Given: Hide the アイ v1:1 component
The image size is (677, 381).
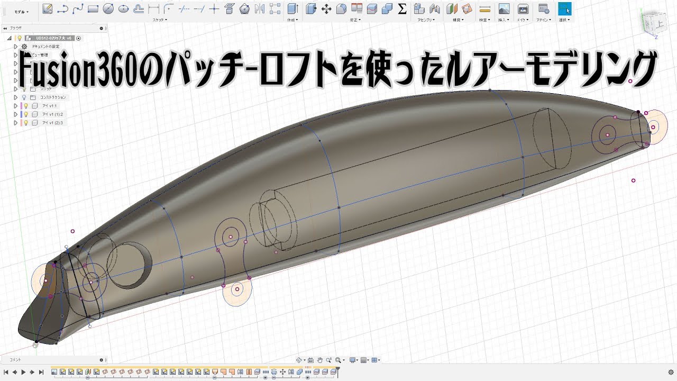Looking at the screenshot, I should click(25, 106).
